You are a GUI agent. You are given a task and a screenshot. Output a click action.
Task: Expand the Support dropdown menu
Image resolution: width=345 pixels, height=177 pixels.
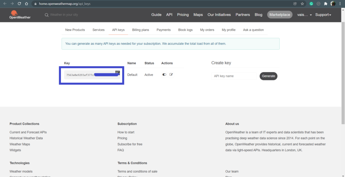click(x=323, y=15)
